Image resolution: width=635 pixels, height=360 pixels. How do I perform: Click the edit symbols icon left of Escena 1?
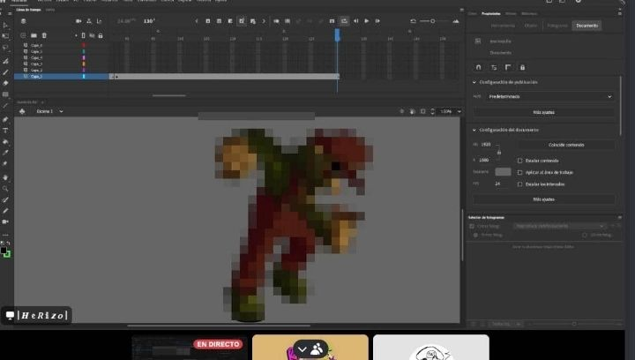22,111
